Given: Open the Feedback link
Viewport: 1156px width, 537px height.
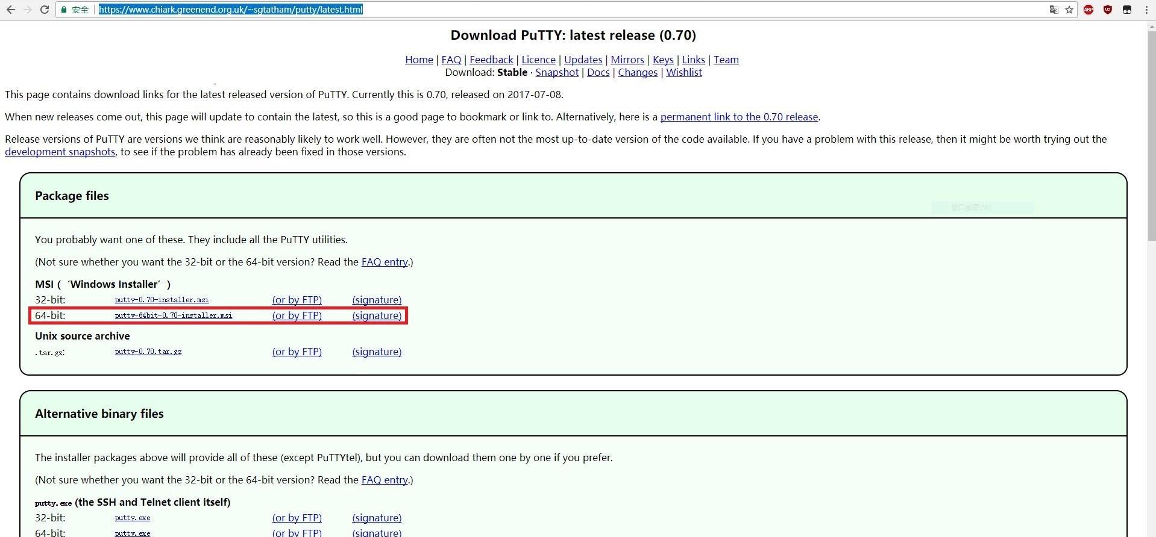Looking at the screenshot, I should 491,60.
